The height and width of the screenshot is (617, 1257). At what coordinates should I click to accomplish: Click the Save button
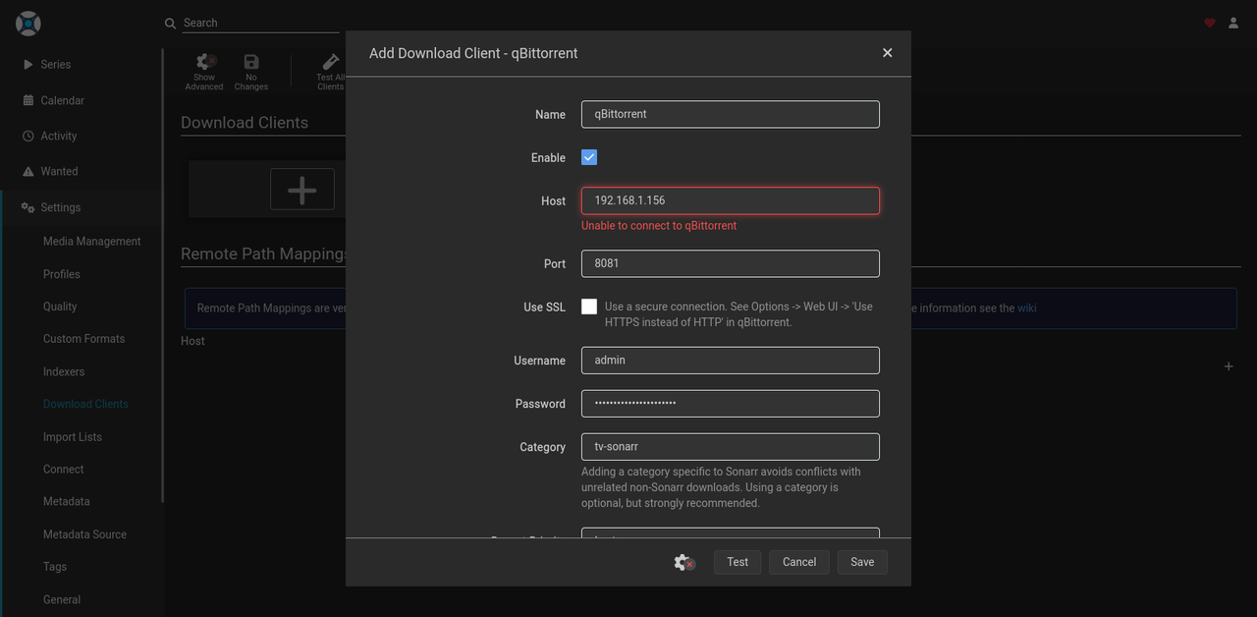pos(862,562)
